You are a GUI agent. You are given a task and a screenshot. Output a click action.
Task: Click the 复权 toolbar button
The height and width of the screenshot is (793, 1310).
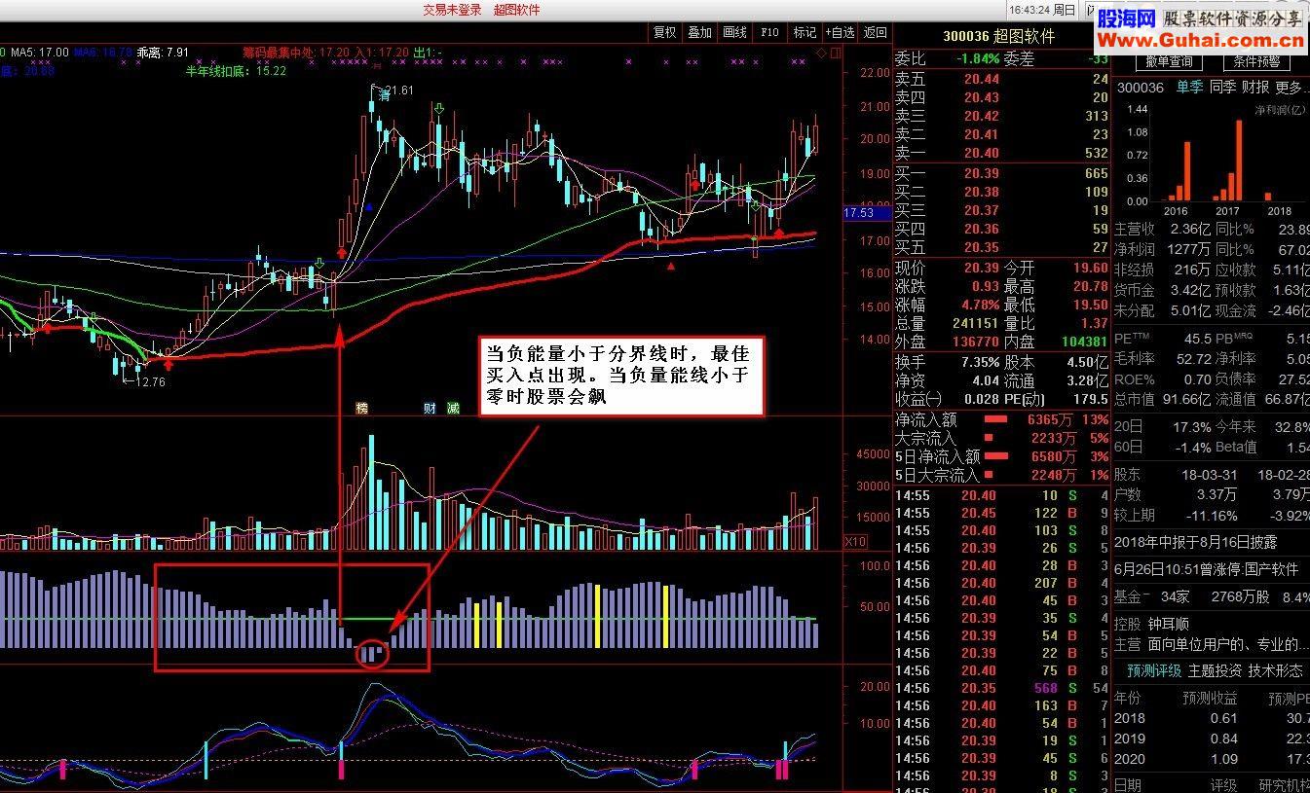pos(665,32)
